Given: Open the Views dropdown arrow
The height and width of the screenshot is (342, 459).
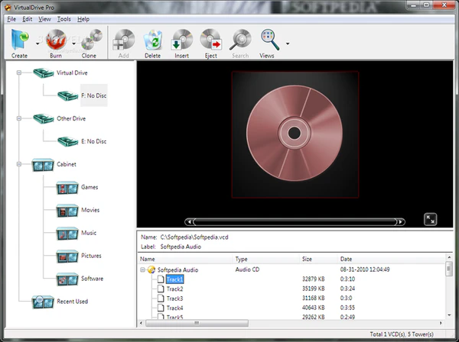Looking at the screenshot, I should point(287,44).
